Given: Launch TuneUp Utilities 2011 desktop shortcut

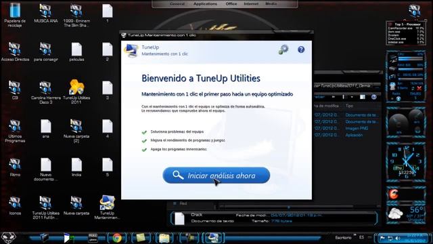Looking at the screenshot, I should [x=76, y=91].
